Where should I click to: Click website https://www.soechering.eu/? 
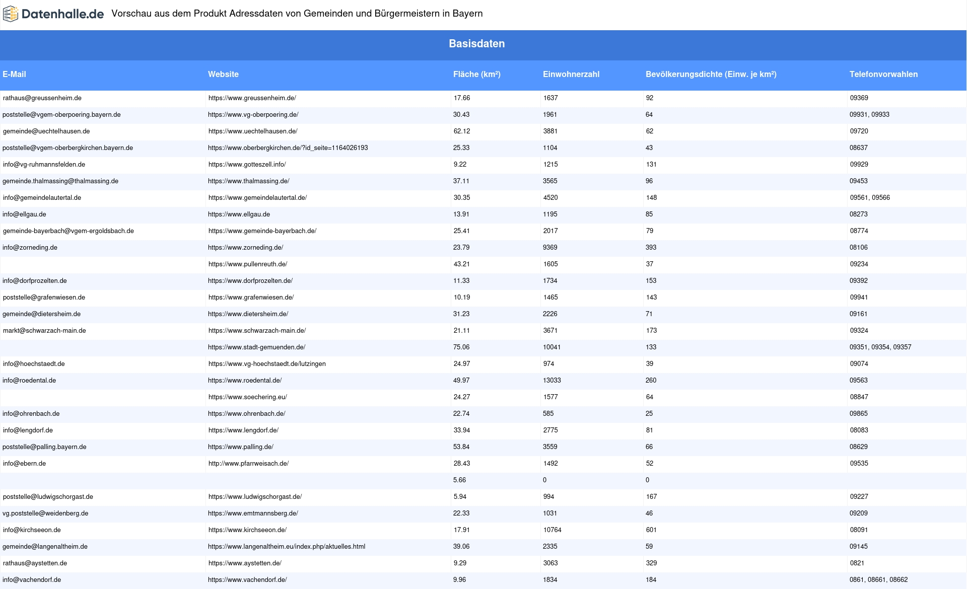(x=247, y=397)
